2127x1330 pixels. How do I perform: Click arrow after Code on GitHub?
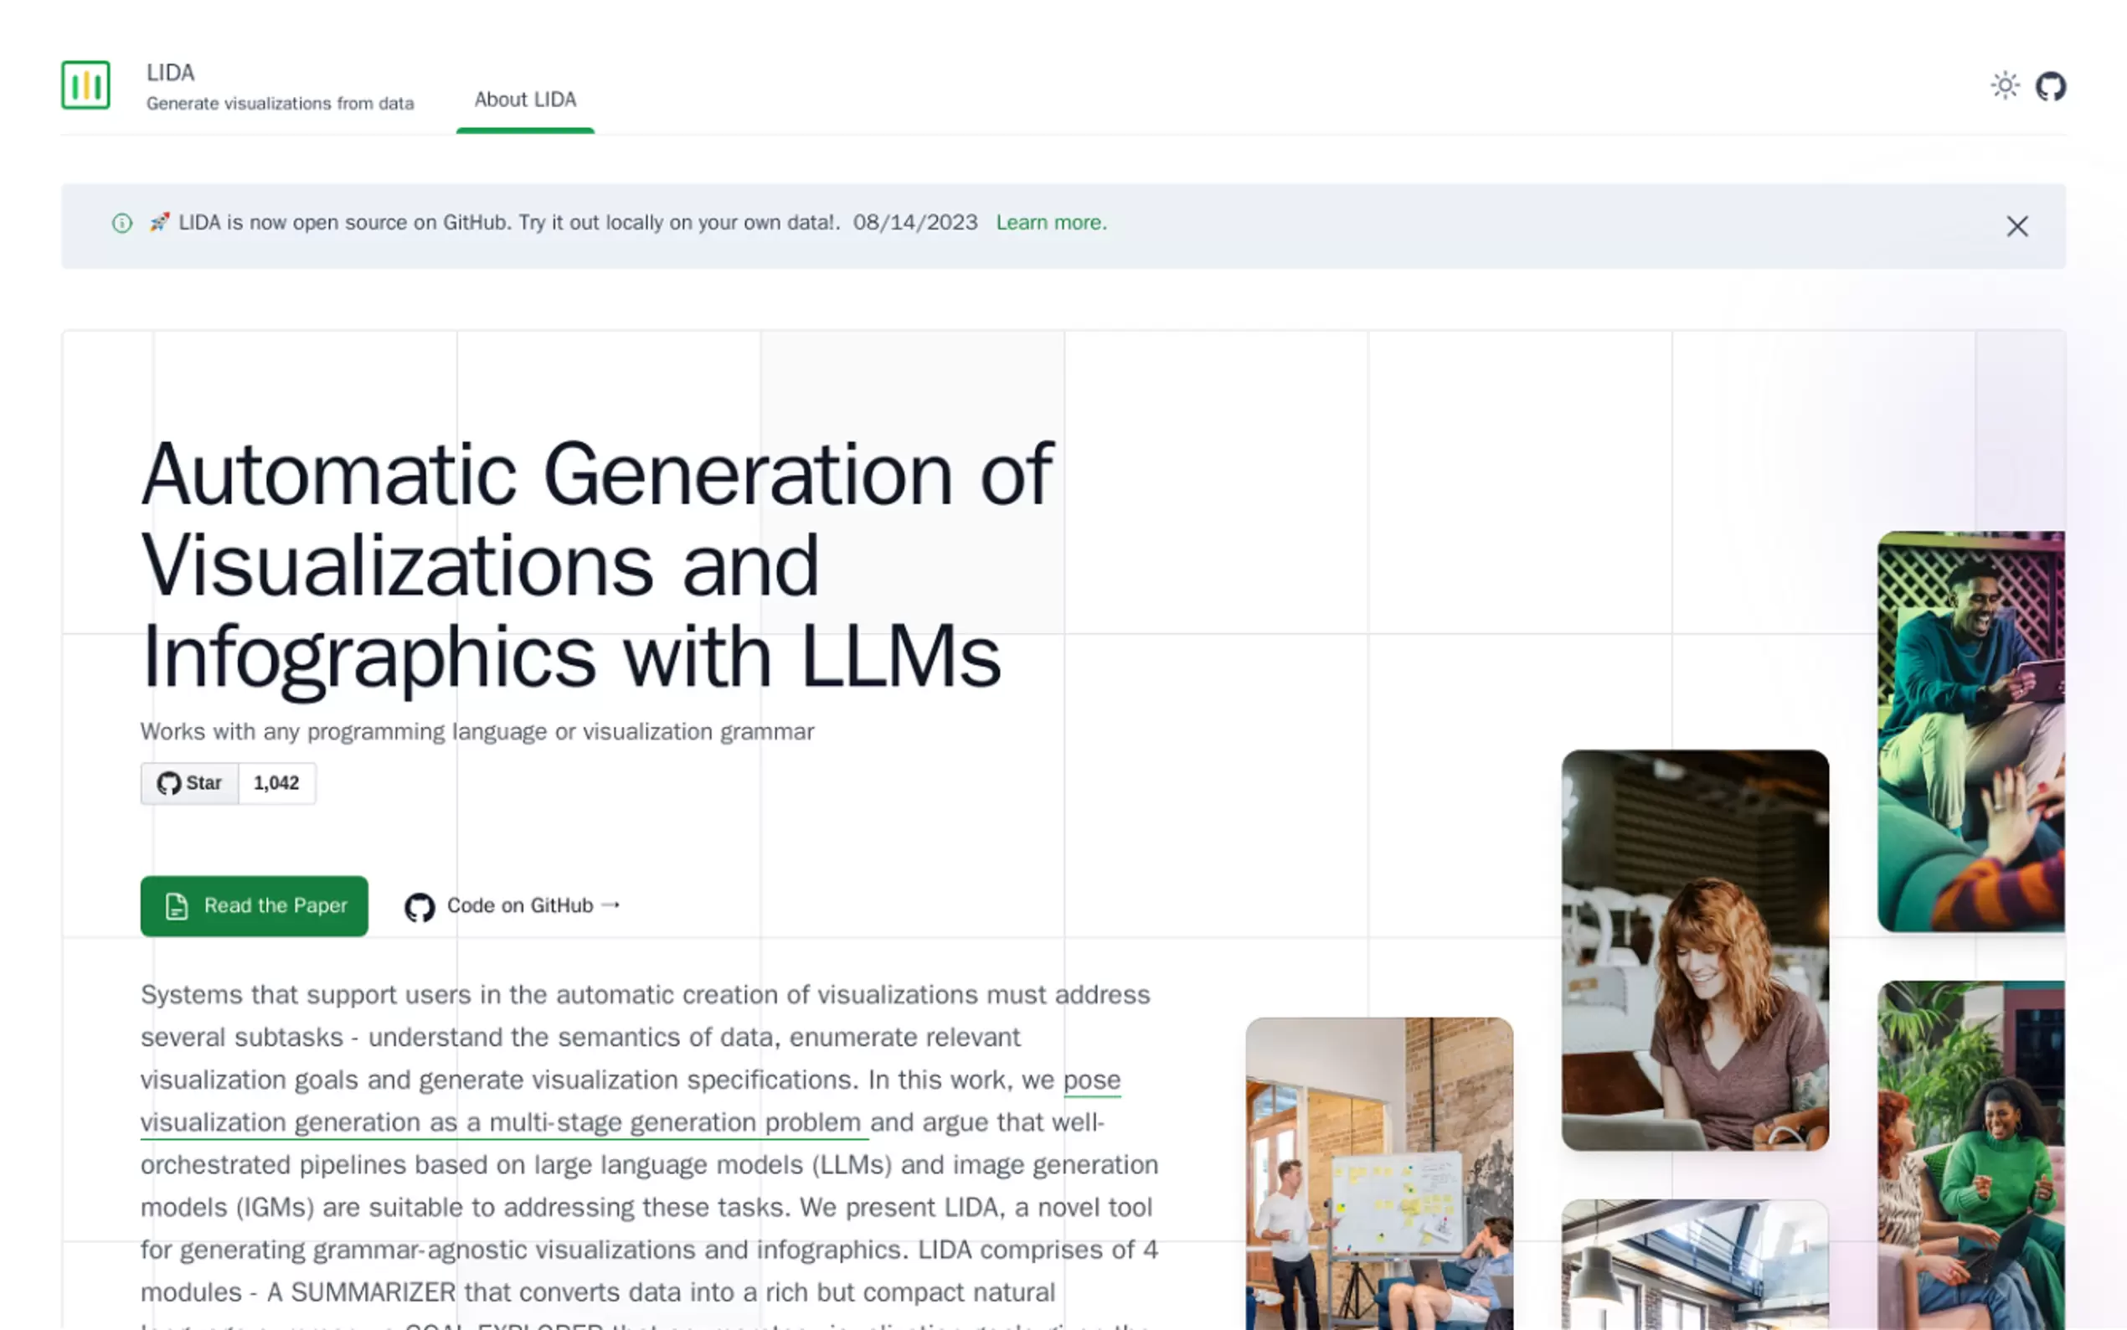(611, 905)
